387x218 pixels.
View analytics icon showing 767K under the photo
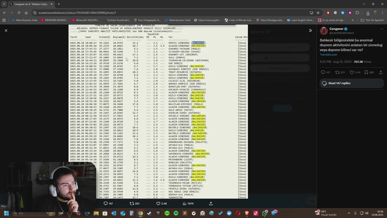point(184,203)
